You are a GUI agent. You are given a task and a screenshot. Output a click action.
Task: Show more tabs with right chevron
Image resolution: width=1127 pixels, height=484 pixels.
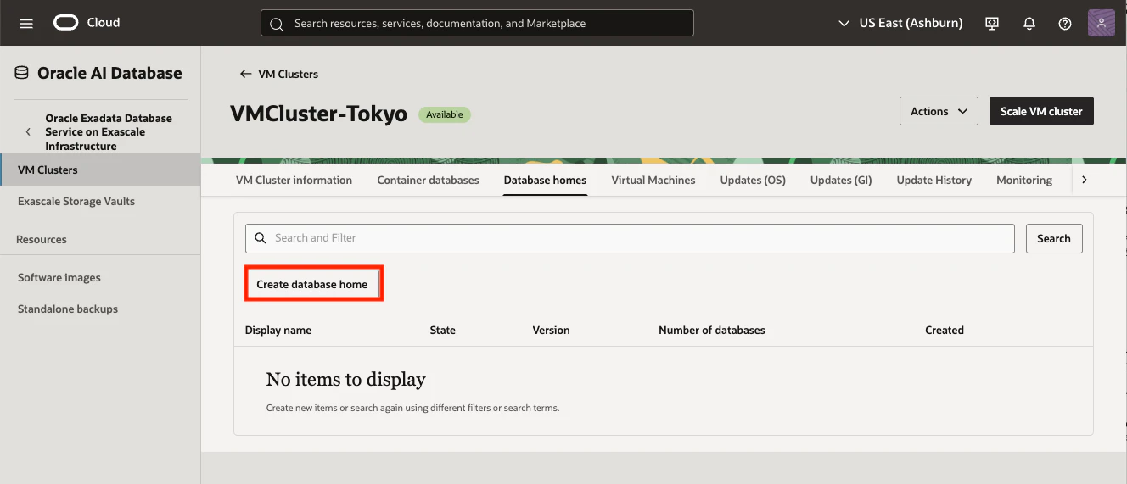point(1084,180)
